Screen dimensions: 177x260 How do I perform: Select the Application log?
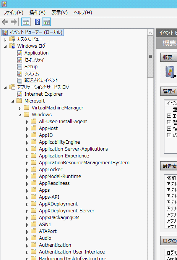pyautogui.click(x=36, y=53)
